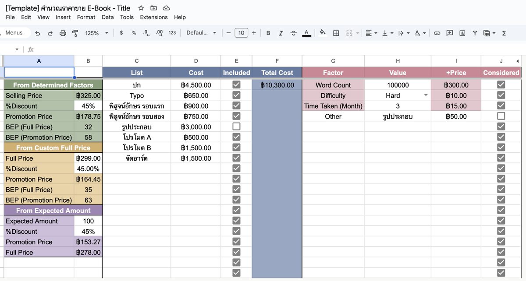Open the Functions sigma icon
Image resolution: width=526 pixels, height=281 pixels.
(504, 33)
